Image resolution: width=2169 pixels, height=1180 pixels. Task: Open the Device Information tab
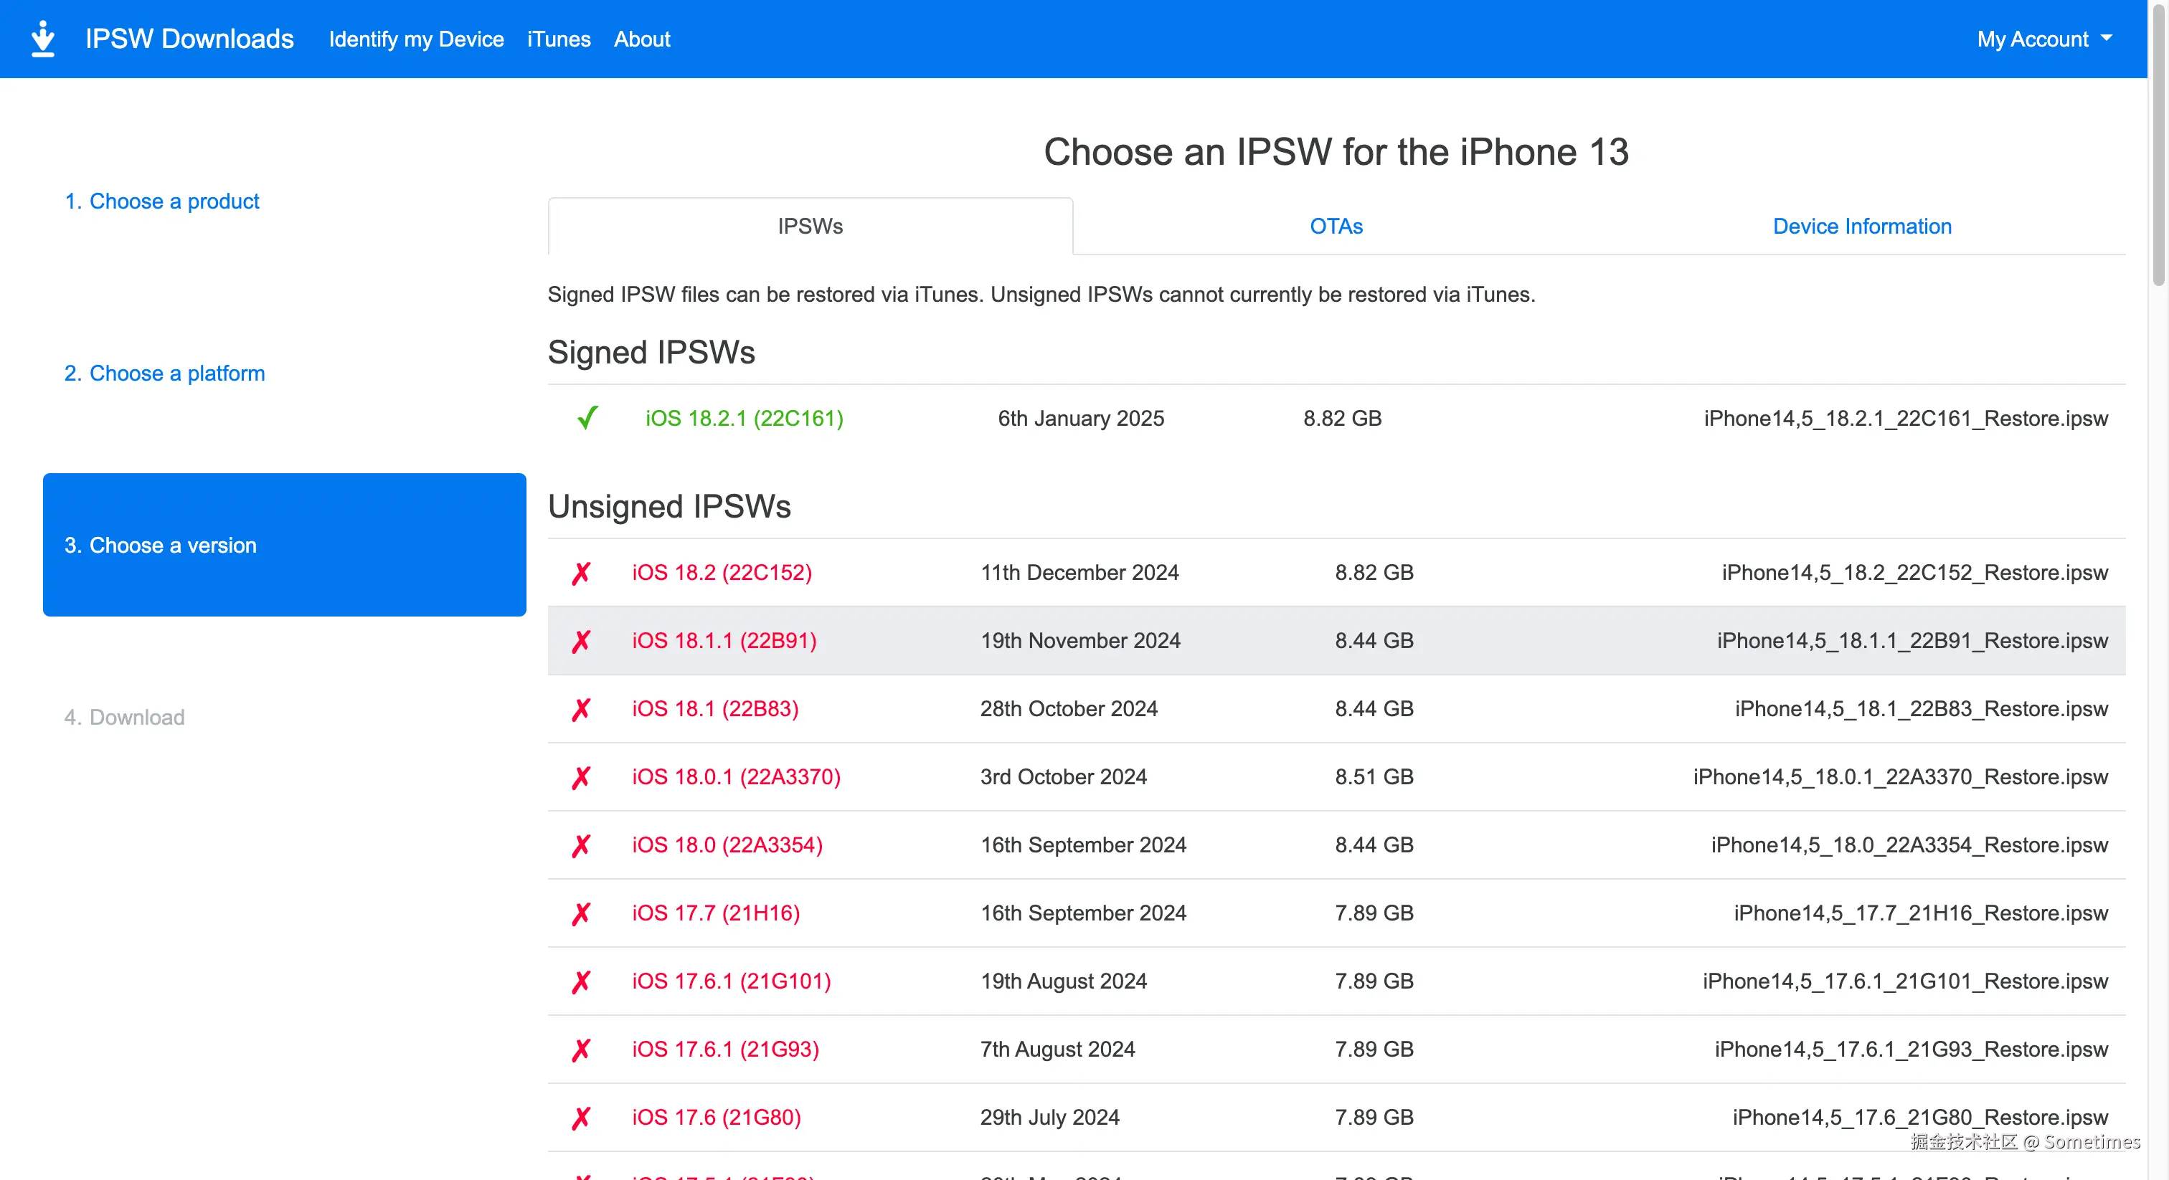(x=1862, y=227)
